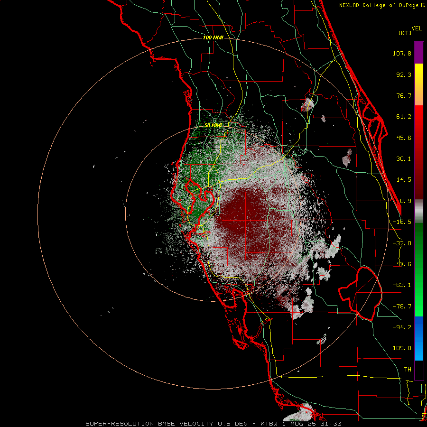
Task: Click the 61.2 legend value
Action: tap(404, 117)
